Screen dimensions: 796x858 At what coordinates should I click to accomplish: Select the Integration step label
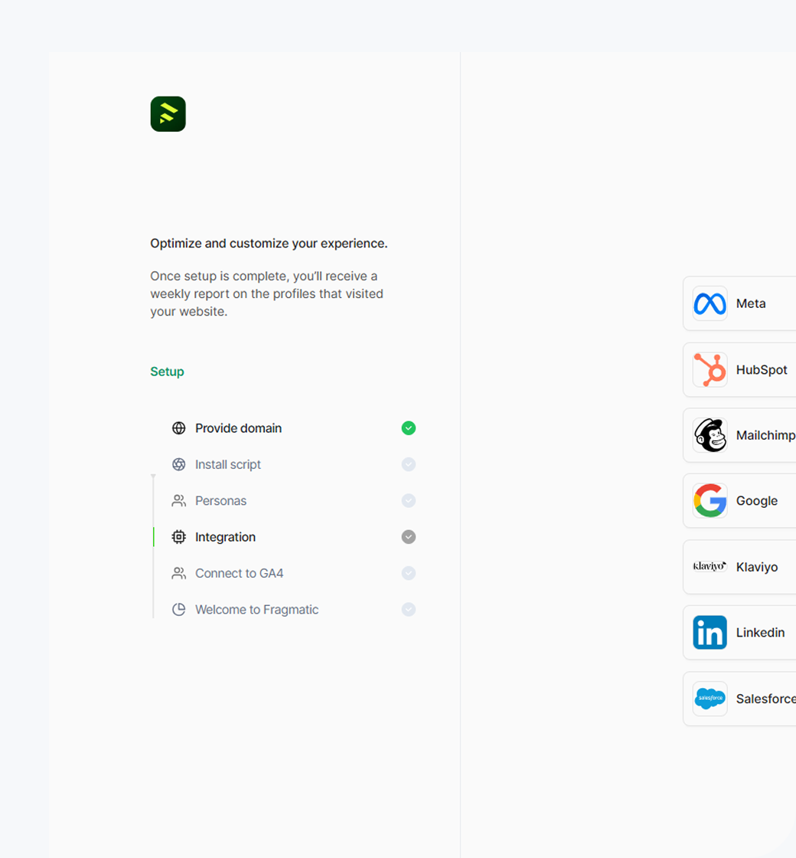[225, 537]
